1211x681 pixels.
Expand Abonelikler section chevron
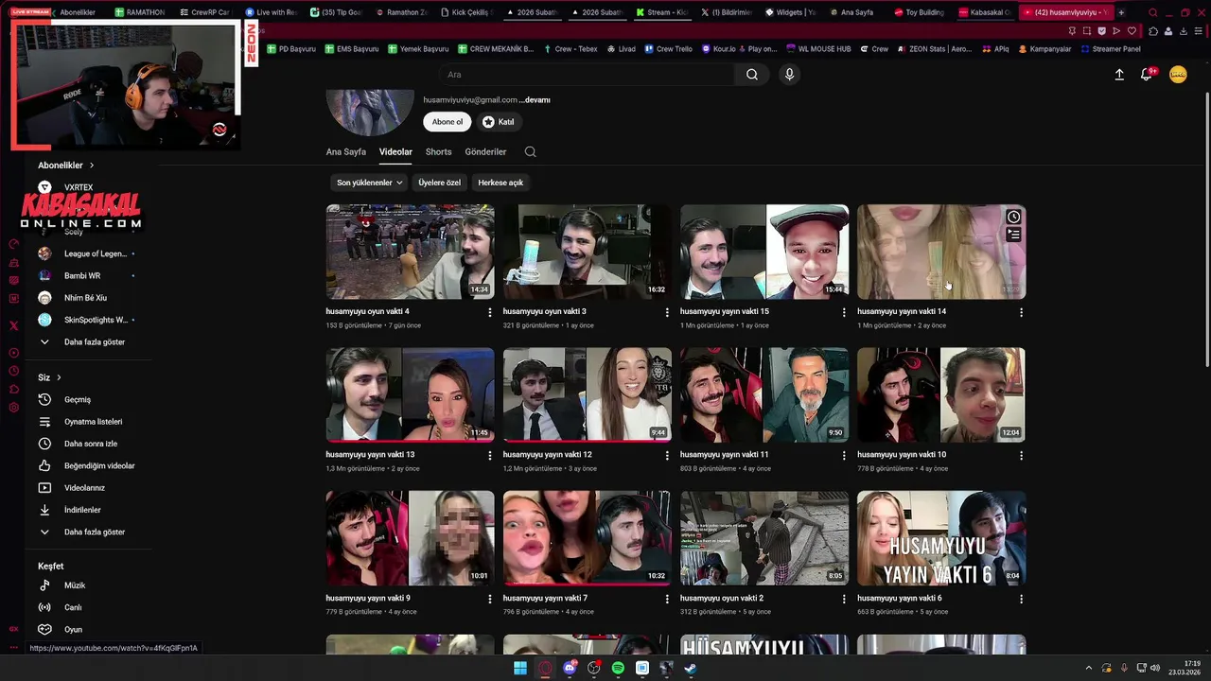(92, 166)
